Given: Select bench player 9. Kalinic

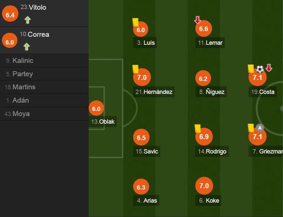Looking at the screenshot, I should pos(44,60).
